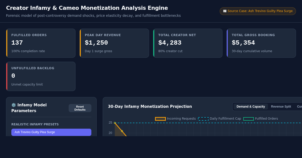Click the first data point on chart line
Viewport: 302px width, 158px height.
pos(115,123)
